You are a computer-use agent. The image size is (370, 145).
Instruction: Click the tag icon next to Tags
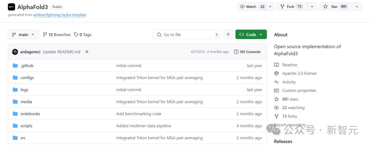tap(76, 35)
